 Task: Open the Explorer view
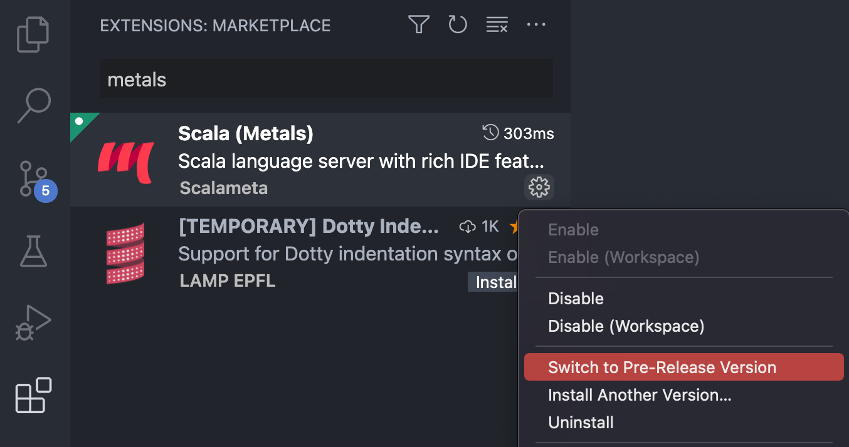point(33,34)
